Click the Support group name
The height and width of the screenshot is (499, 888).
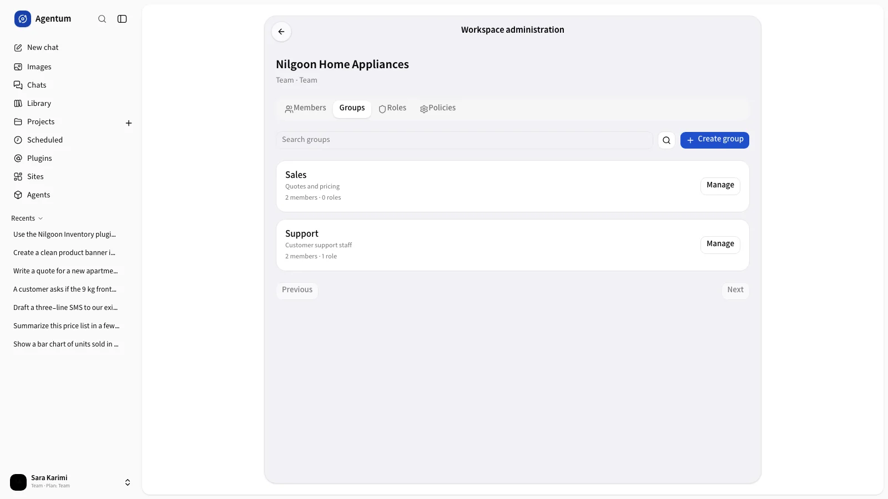click(302, 234)
